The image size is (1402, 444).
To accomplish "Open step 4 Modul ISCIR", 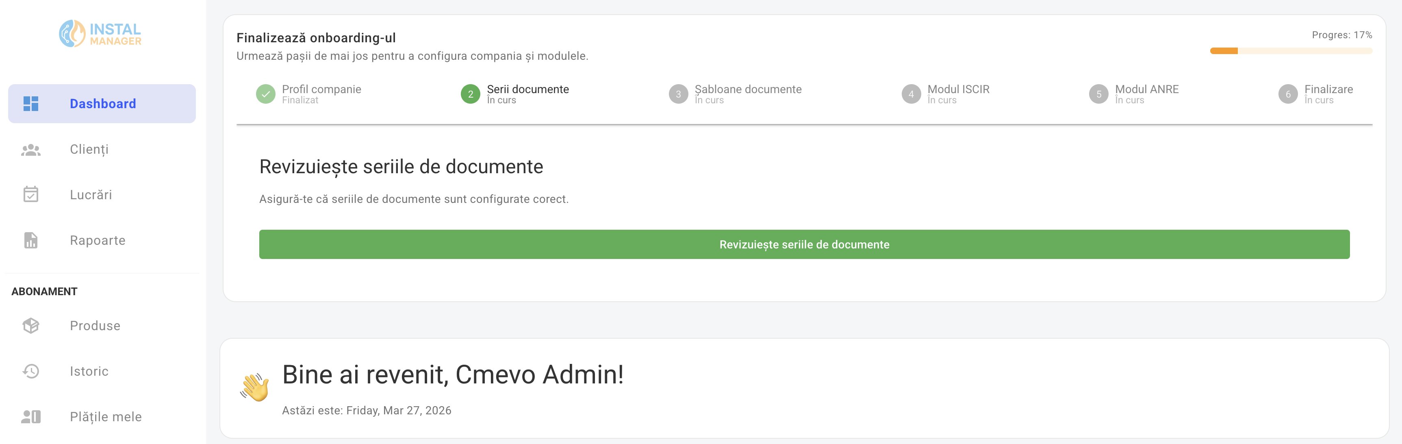I will pos(911,94).
